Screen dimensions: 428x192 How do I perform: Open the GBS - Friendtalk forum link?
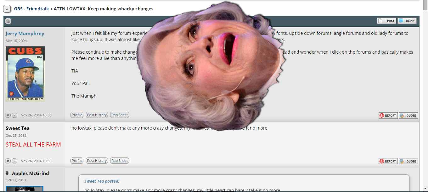[x=31, y=9]
